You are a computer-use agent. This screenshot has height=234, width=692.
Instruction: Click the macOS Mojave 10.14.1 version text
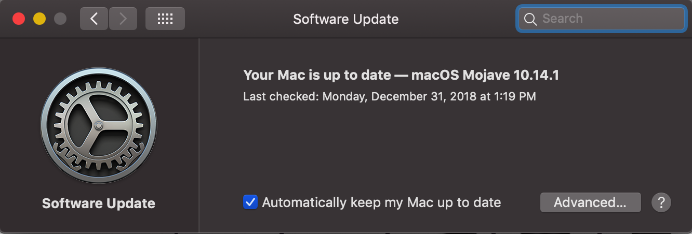pos(485,75)
